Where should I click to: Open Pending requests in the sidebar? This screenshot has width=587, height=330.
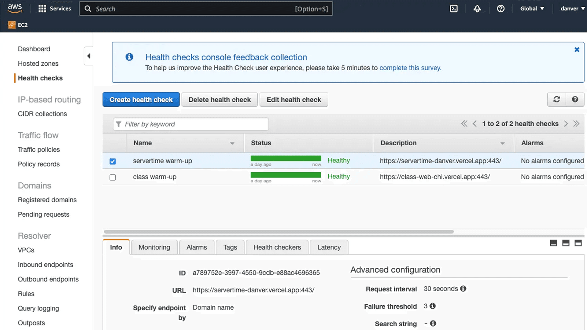coord(43,215)
